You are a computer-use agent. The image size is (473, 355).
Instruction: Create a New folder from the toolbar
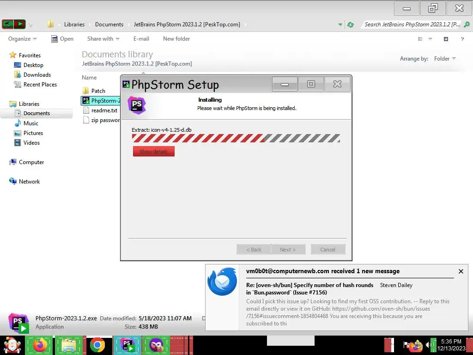pyautogui.click(x=176, y=39)
